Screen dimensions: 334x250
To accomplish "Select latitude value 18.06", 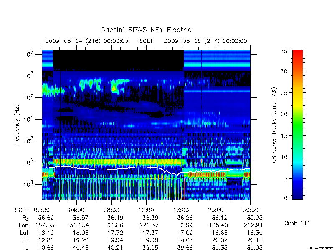I will pos(81,233).
